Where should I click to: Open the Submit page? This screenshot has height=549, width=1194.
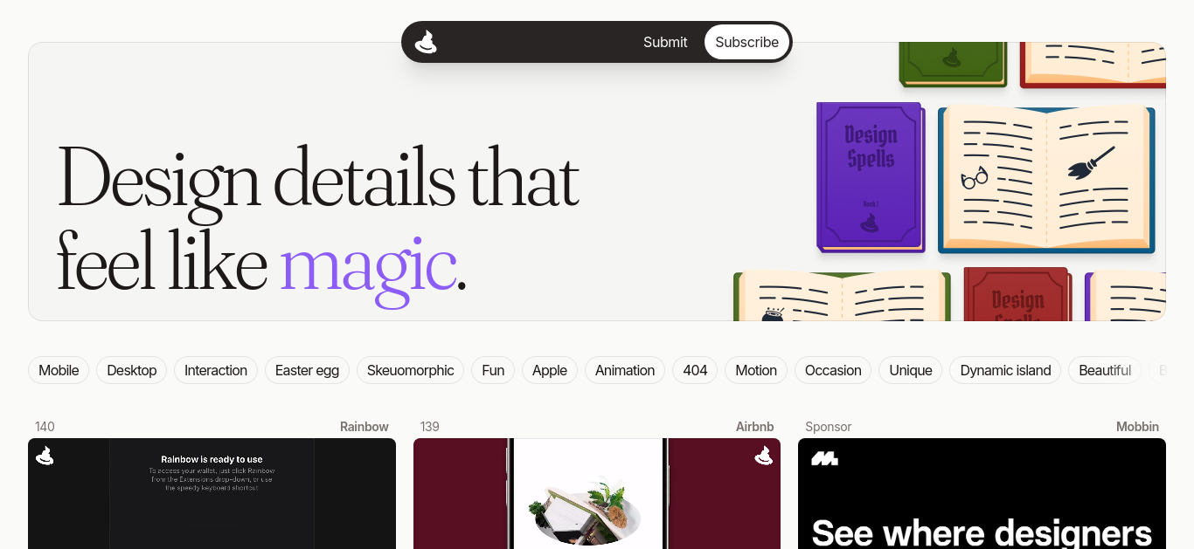[665, 42]
